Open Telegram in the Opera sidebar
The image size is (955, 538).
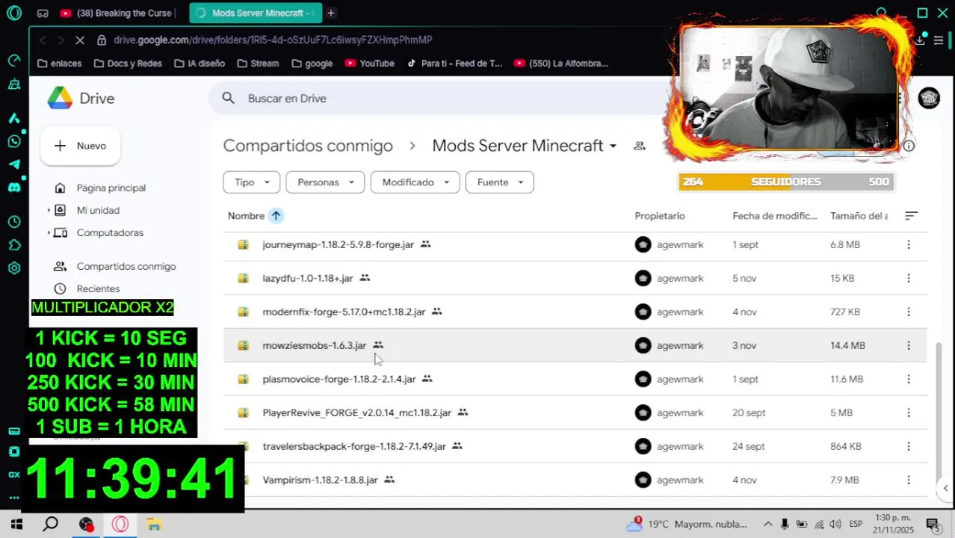(14, 164)
